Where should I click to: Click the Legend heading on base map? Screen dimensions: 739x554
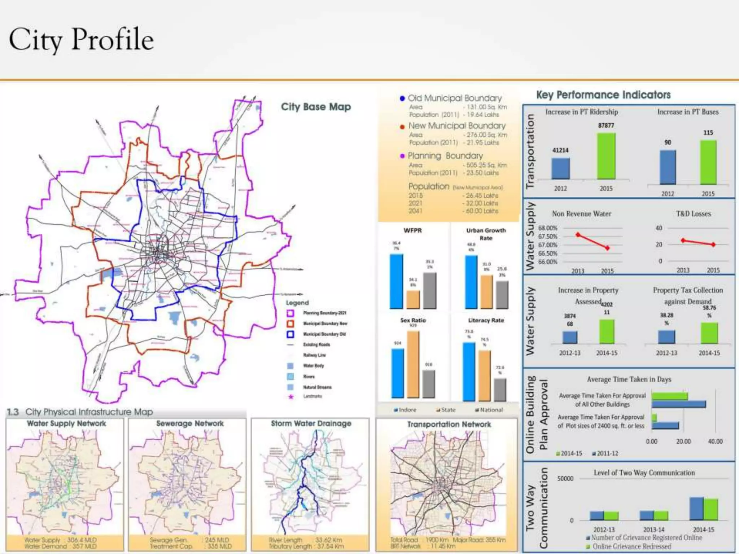click(x=297, y=303)
